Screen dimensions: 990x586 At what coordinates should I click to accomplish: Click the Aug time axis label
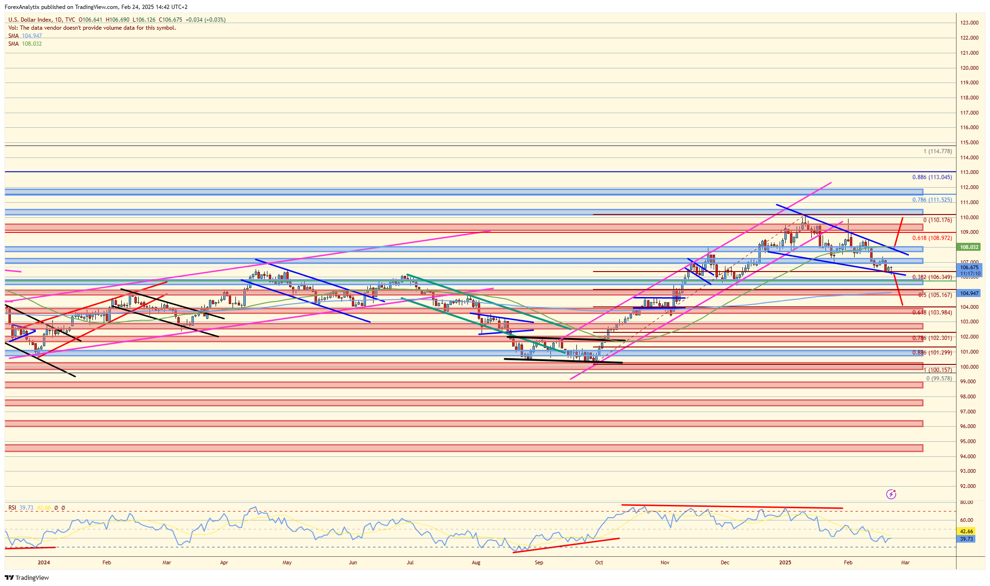(x=476, y=562)
